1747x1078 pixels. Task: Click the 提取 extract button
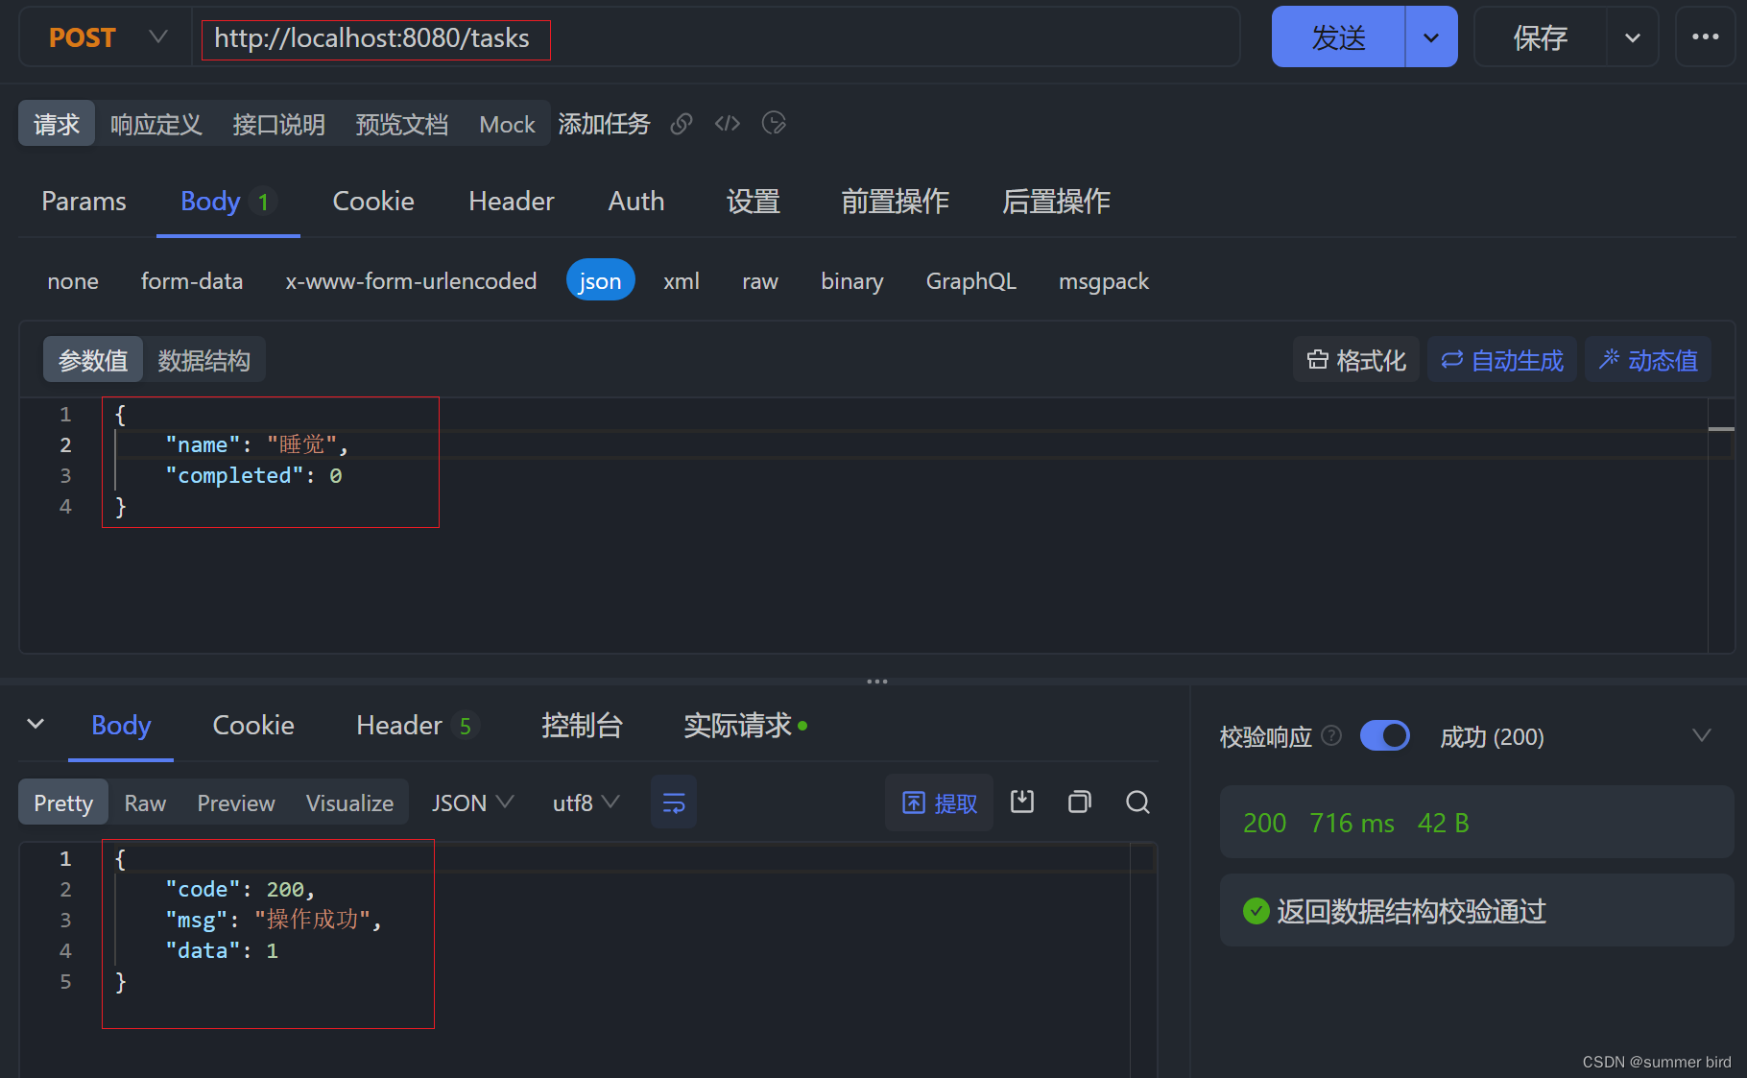(940, 803)
